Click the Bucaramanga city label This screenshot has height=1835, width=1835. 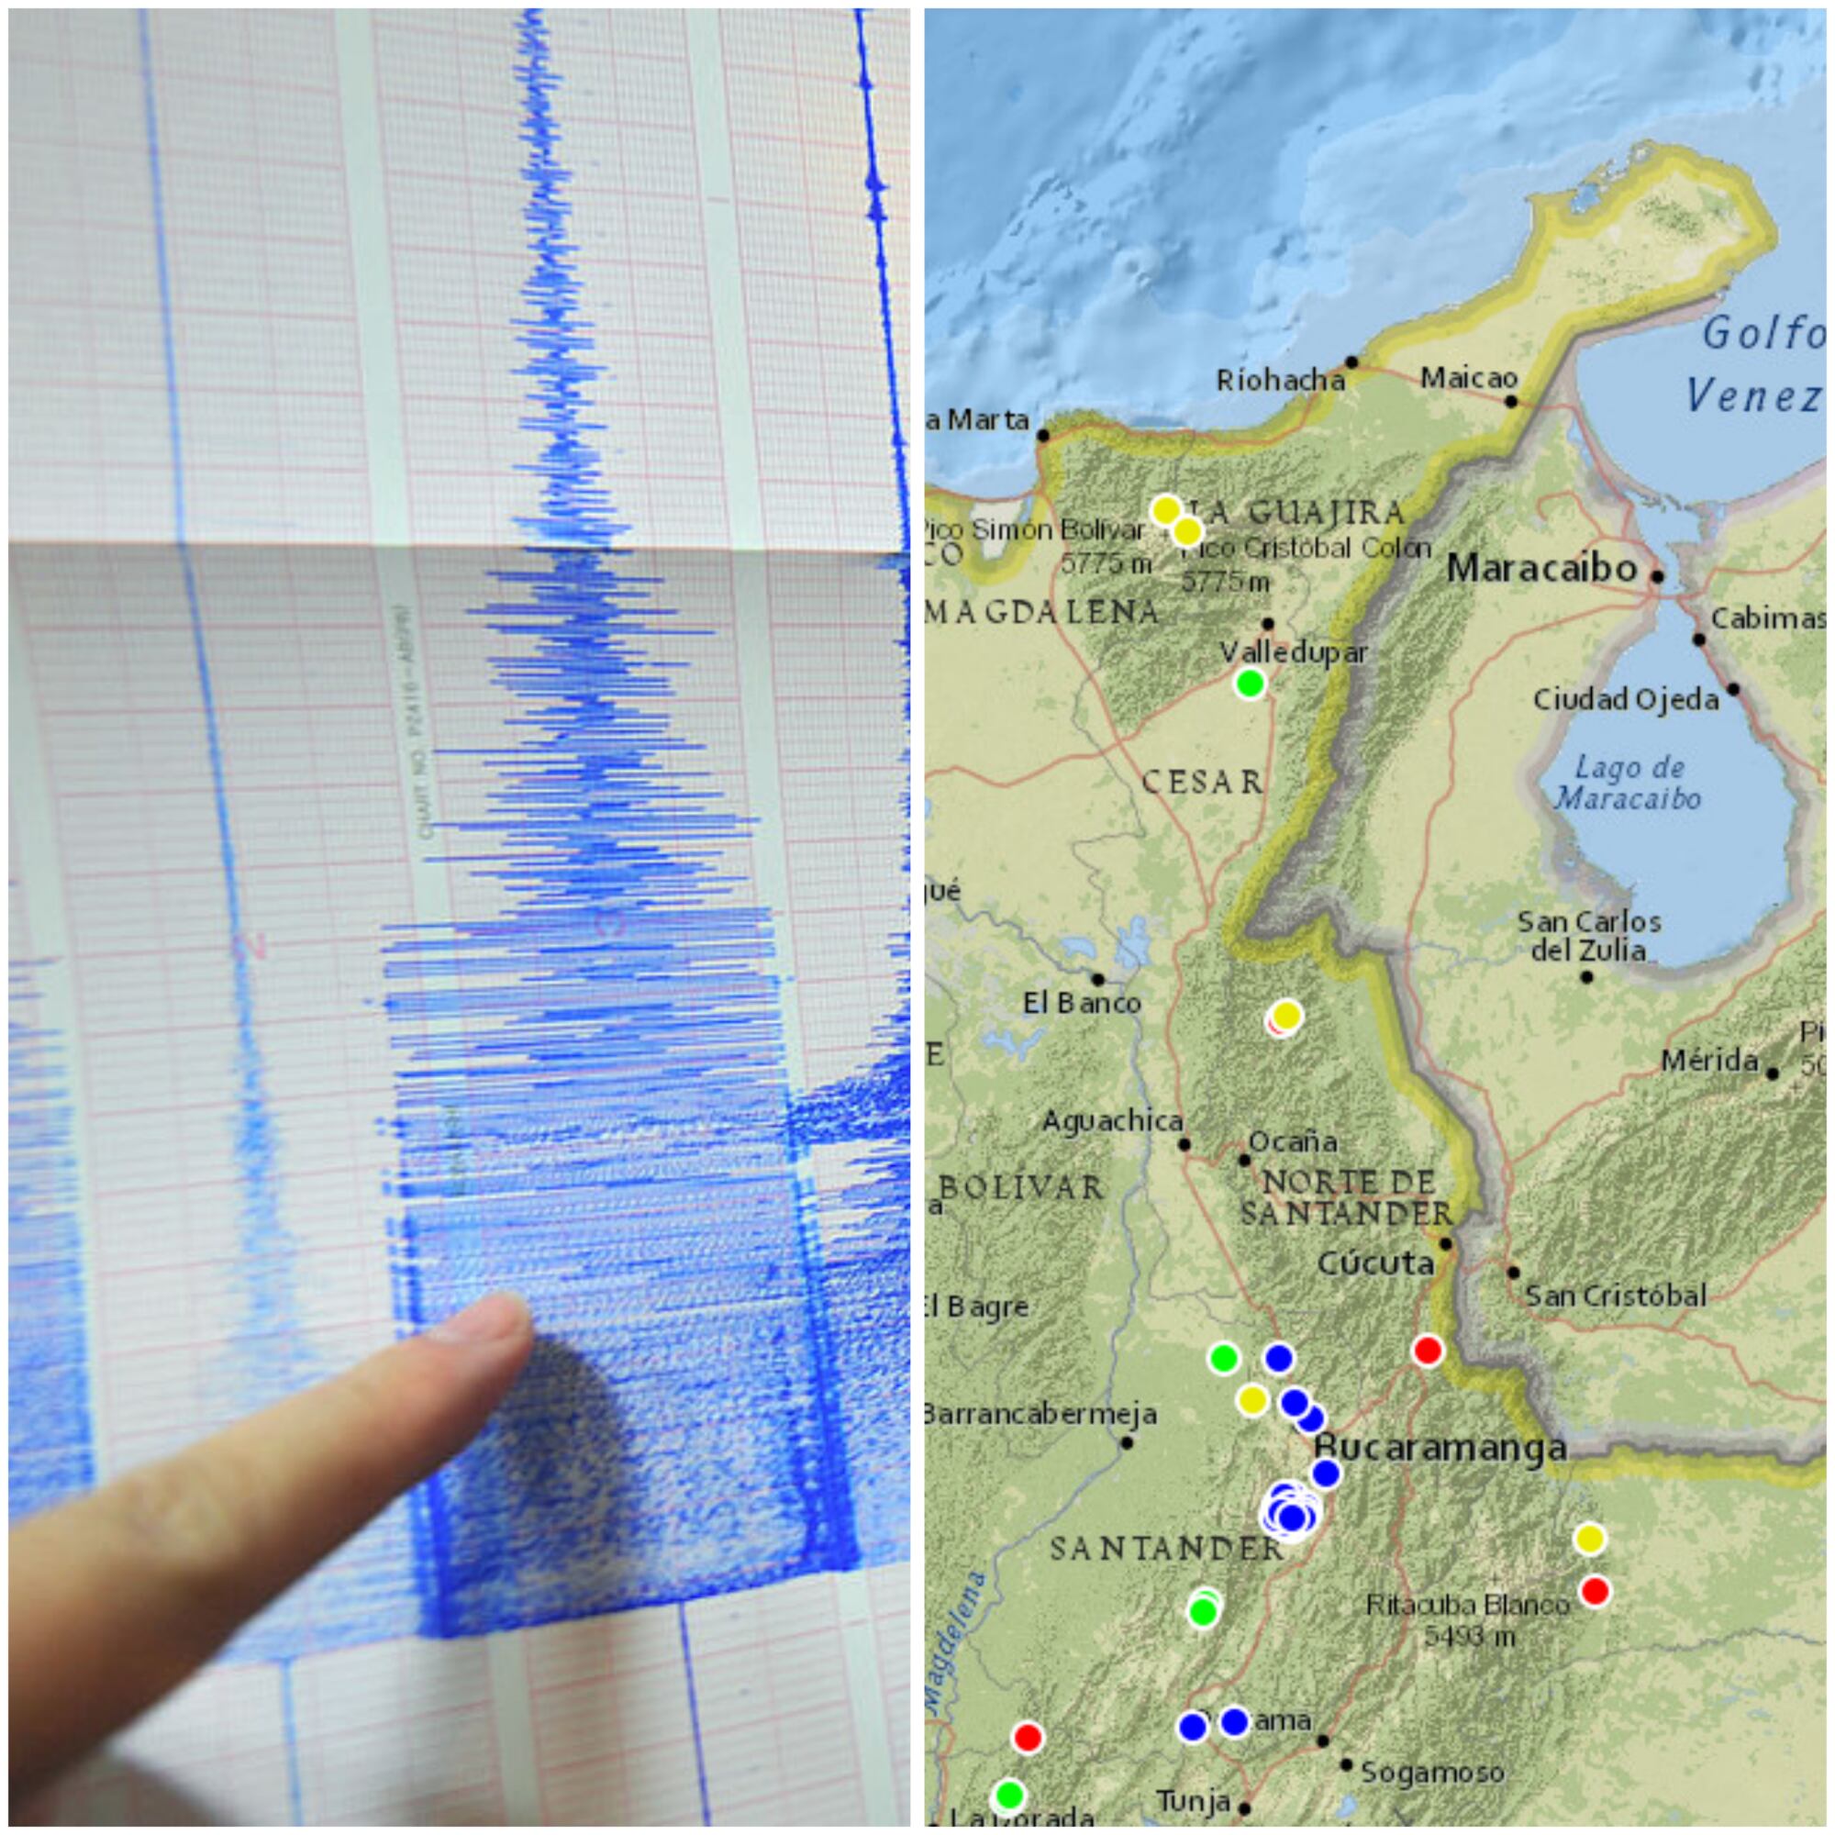1439,1448
